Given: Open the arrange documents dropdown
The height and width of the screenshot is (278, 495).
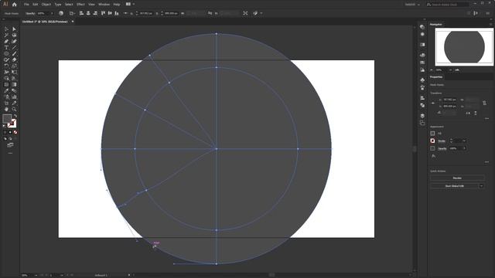Looking at the screenshot, I should [130, 5].
